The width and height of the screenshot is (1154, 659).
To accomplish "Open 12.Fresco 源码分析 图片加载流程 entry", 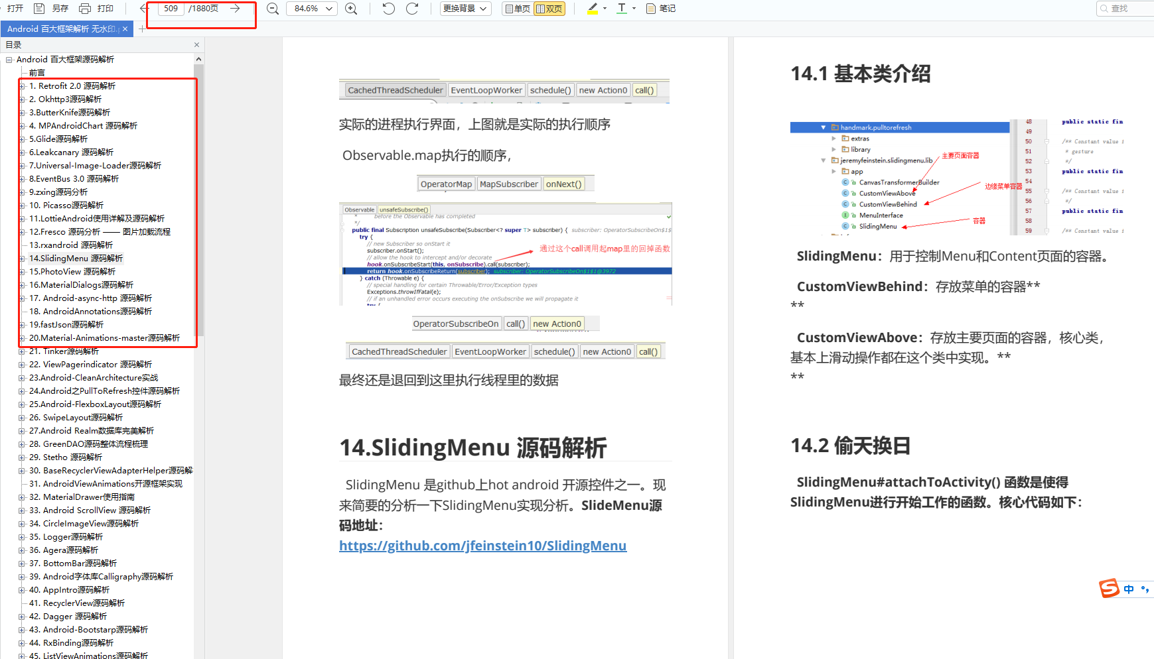I will click(100, 232).
